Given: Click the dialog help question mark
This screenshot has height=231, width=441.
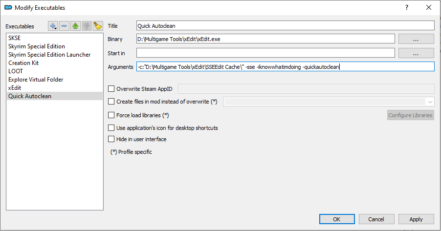Looking at the screenshot, I should (x=406, y=7).
